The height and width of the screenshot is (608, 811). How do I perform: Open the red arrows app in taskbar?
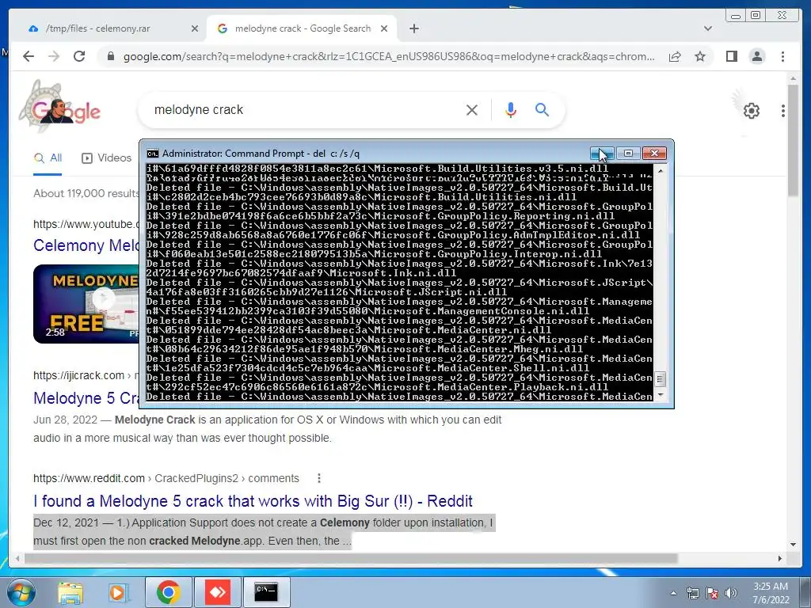click(217, 592)
